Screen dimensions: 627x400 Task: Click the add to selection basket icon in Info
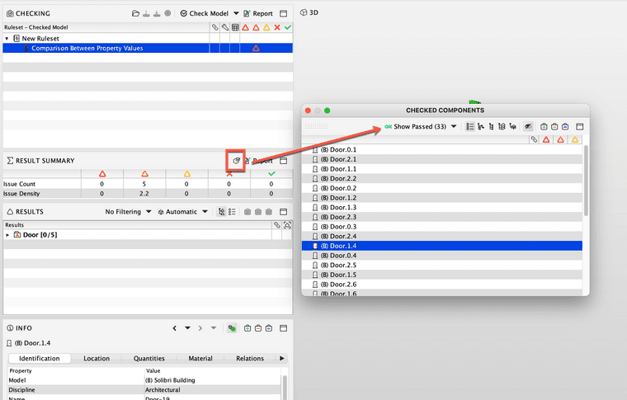coord(247,328)
